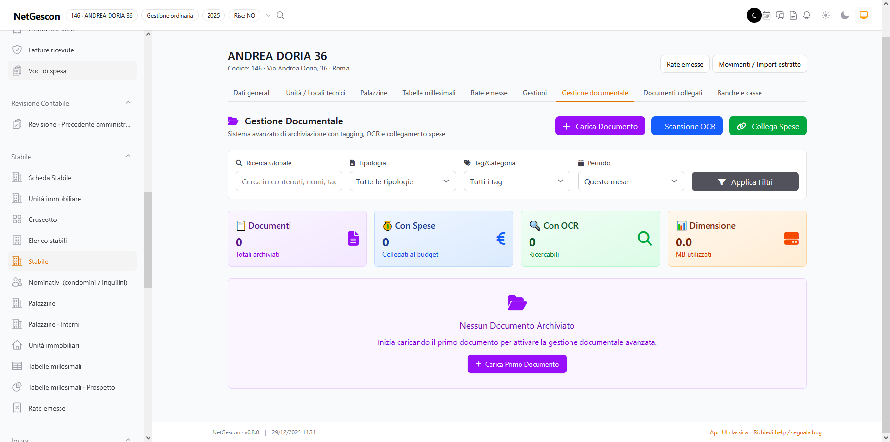The width and height of the screenshot is (890, 442).
Task: Open the Periodo dropdown showing Questo mese
Action: point(631,181)
